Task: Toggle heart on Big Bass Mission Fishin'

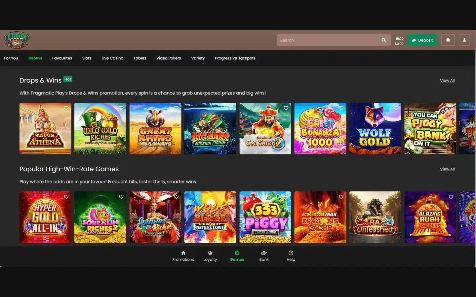Action: (231, 108)
